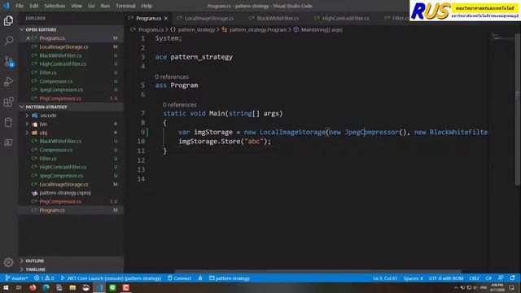
Task: Open the File menu
Action: tap(20, 6)
